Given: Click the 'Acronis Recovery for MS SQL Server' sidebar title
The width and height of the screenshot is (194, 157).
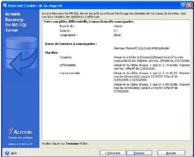Looking at the screenshot, I should pyautogui.click(x=16, y=22).
